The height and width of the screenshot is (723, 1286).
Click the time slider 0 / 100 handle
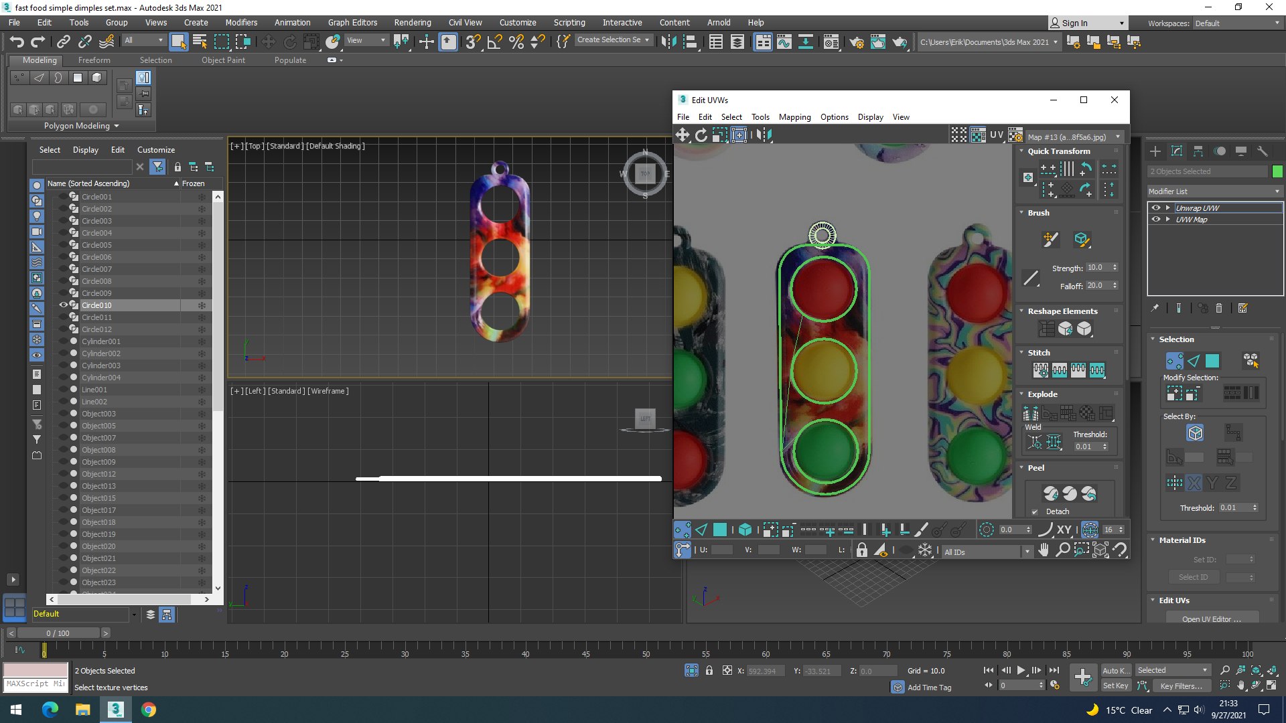pyautogui.click(x=58, y=633)
